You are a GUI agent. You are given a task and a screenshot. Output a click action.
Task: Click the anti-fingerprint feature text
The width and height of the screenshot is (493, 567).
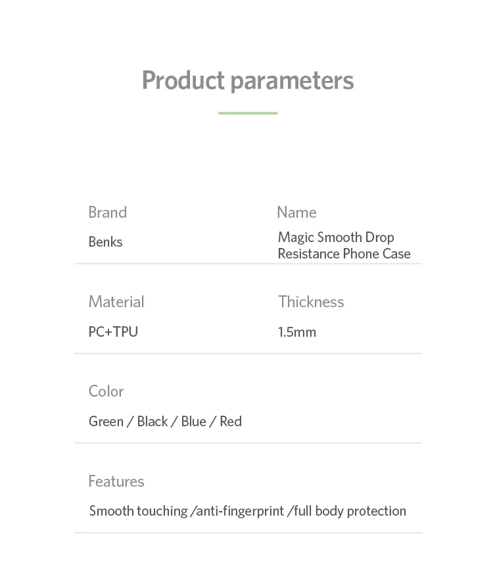[x=237, y=511]
